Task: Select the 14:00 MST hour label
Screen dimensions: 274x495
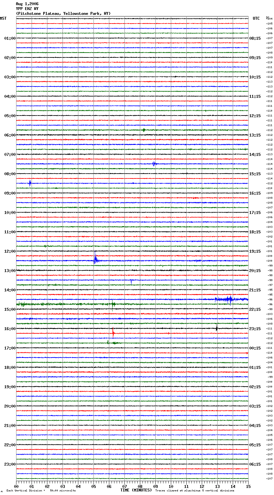Action: (10, 290)
